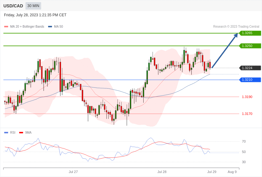Click the Jul 27 date axis label
Viewport: 262px width, 177px height.
[73, 172]
